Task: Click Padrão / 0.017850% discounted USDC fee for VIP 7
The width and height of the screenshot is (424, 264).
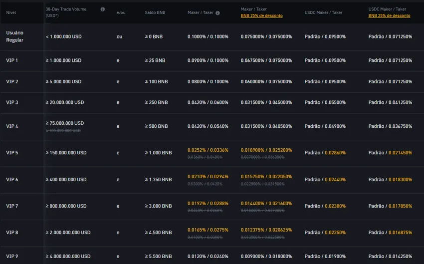Action: coord(390,206)
